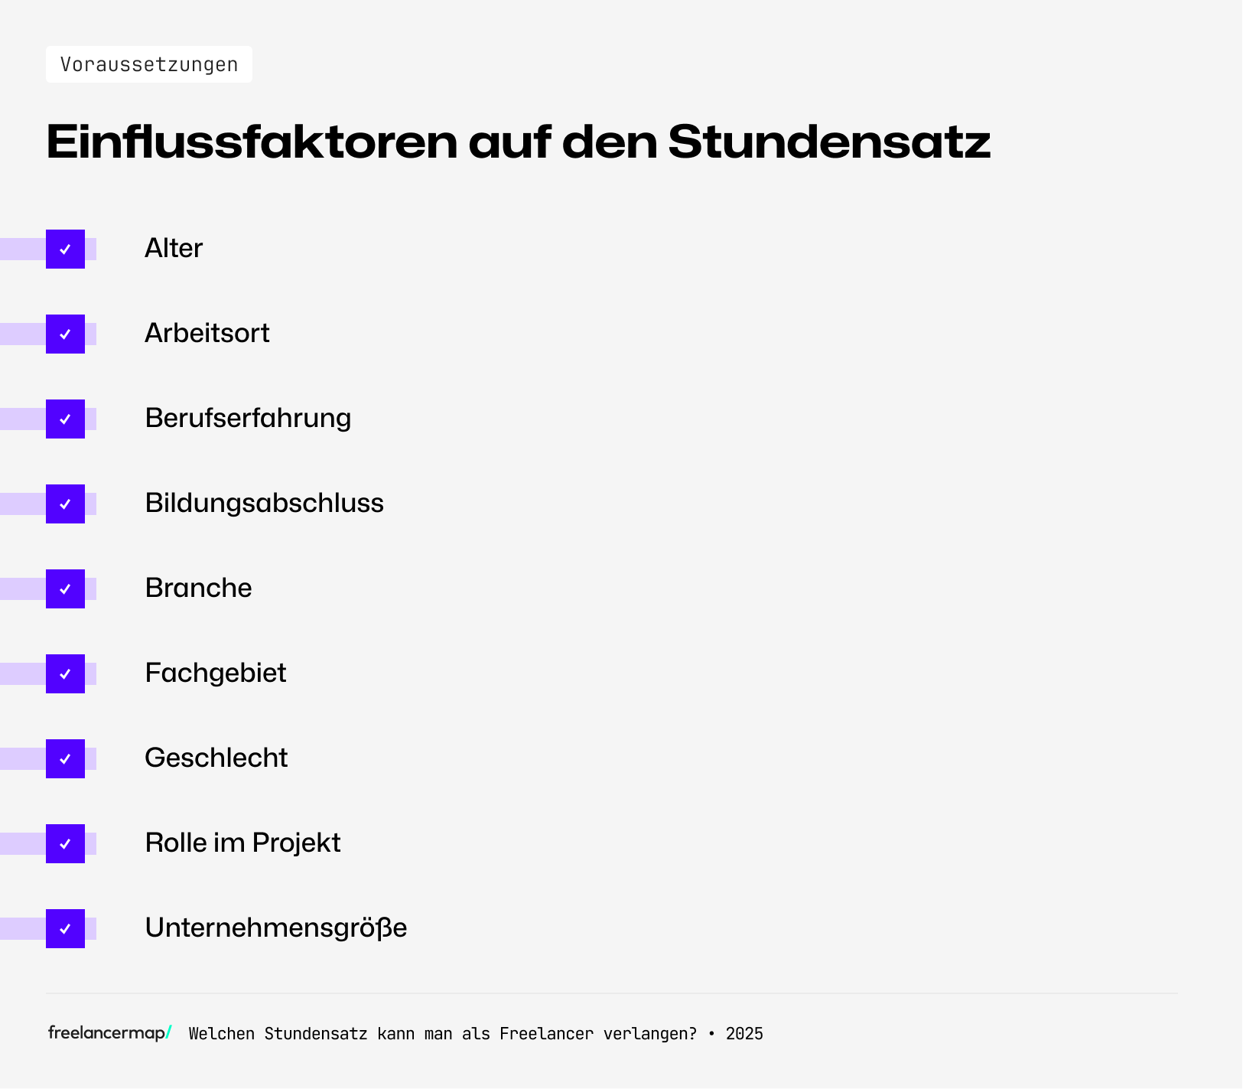Screen dimensions: 1243x1089
Task: Toggle the checkbox beside Branche
Action: (65, 589)
